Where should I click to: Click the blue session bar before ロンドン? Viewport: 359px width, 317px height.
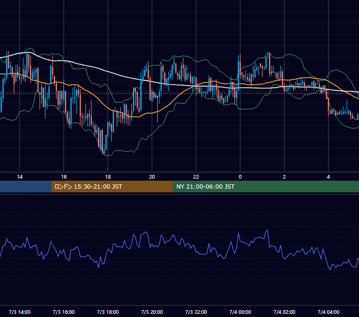click(x=26, y=187)
